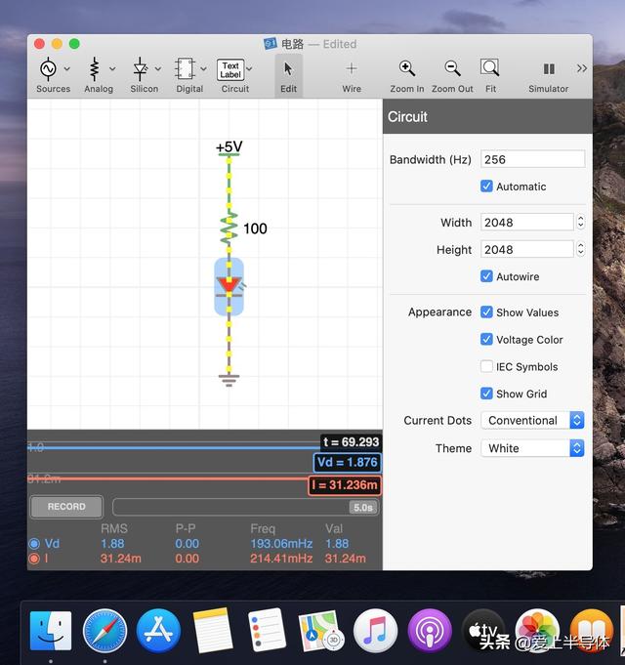Click the I = 31.236m readout
625x665 pixels.
[x=345, y=485]
